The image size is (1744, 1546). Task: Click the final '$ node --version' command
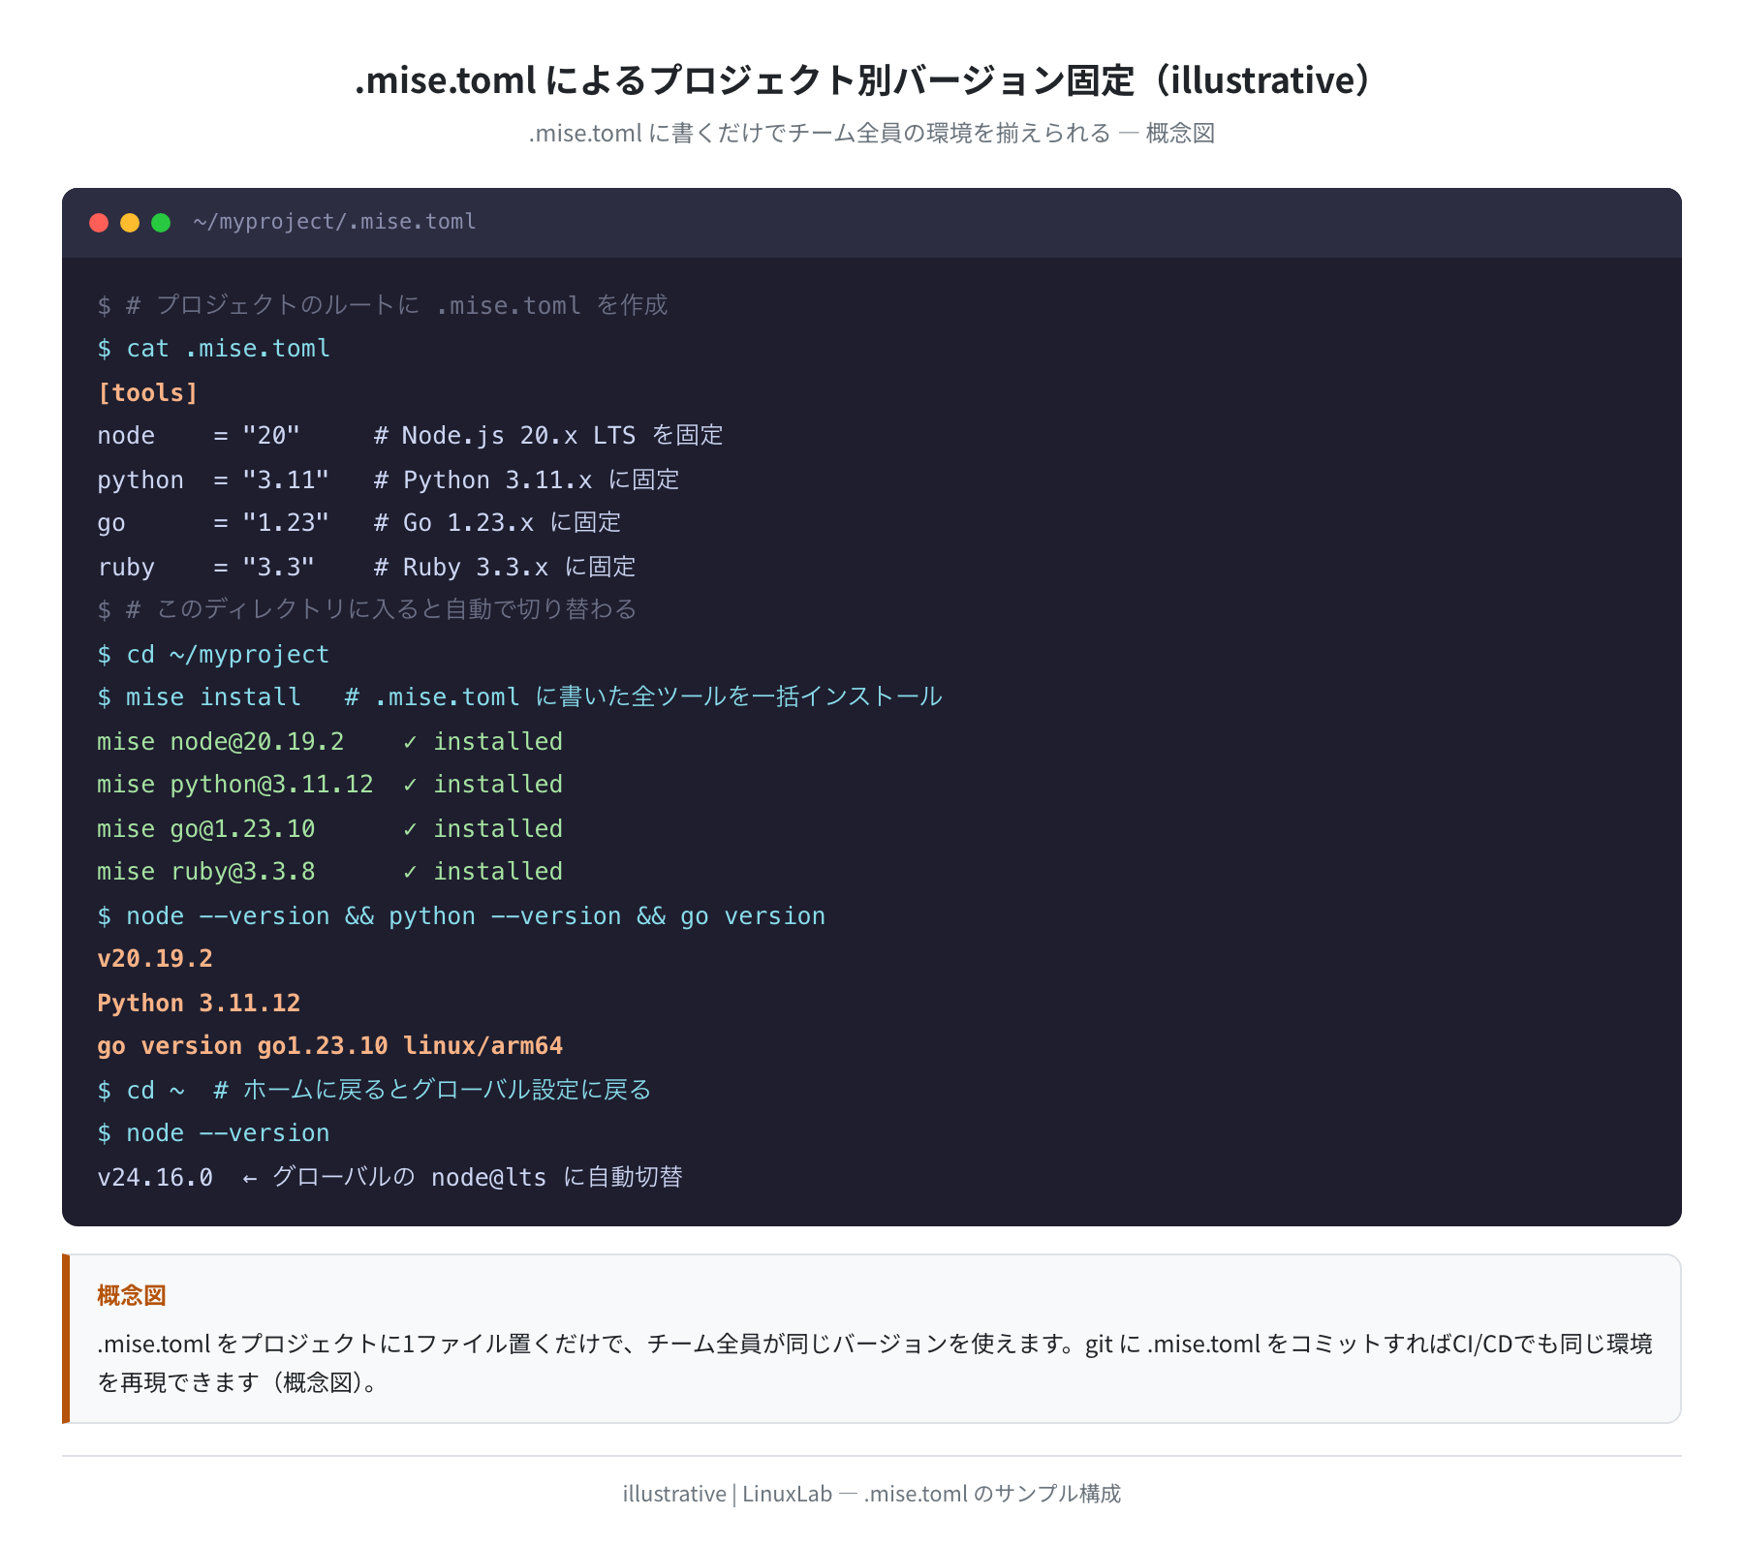pos(214,1133)
